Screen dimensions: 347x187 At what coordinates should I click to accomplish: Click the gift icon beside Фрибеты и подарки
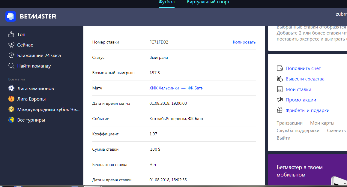(280, 110)
